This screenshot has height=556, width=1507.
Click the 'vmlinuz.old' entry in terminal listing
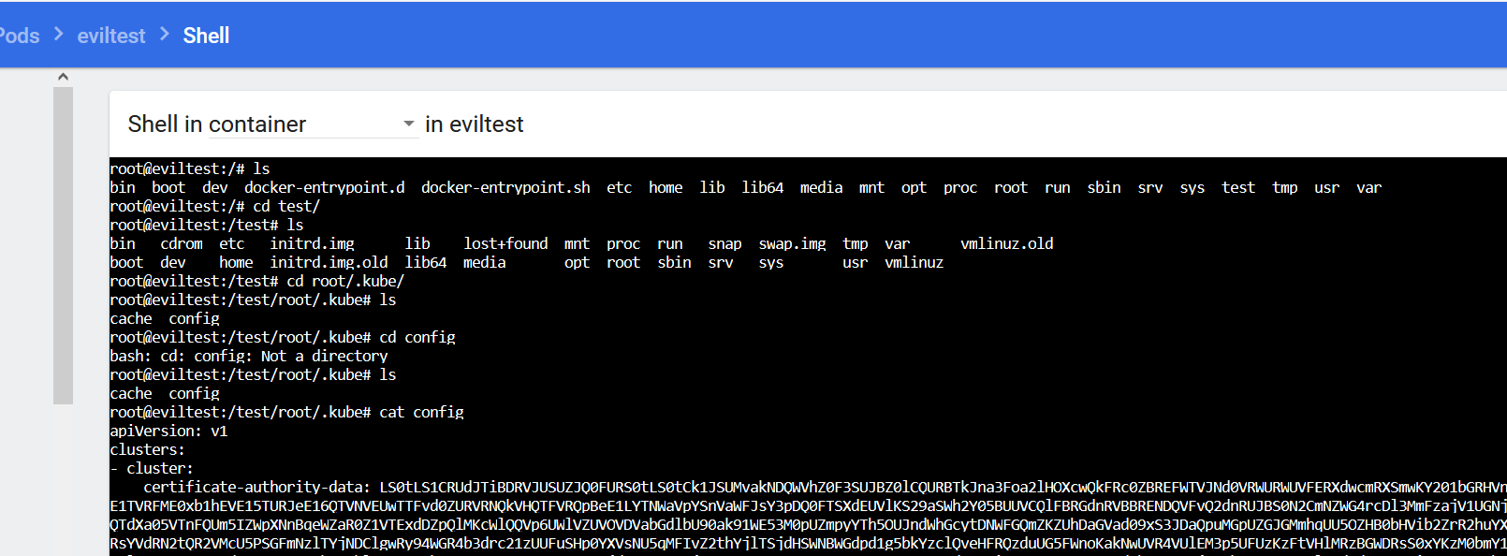(x=1006, y=243)
